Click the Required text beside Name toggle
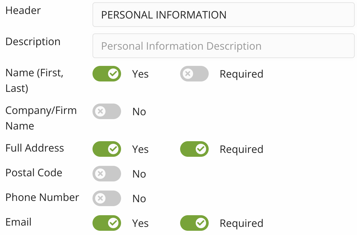 tap(241, 74)
